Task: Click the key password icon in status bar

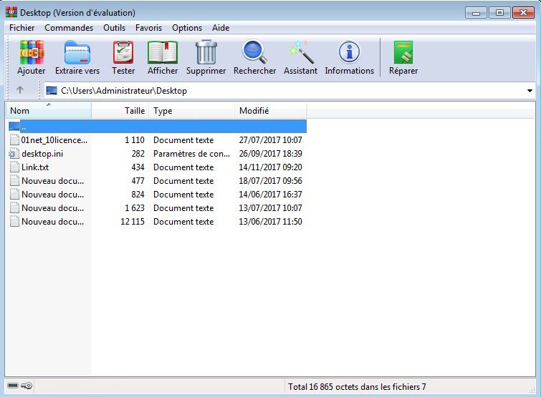Action: (27, 386)
